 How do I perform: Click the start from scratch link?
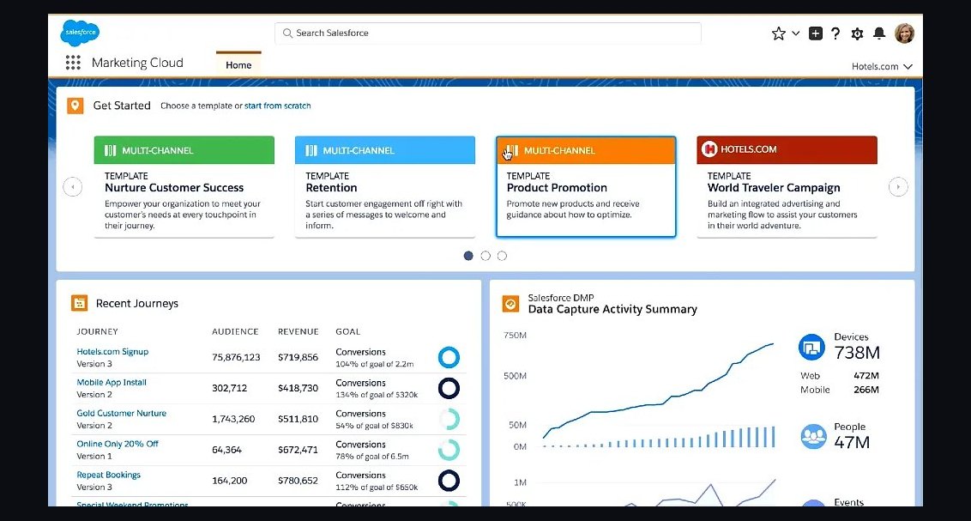pos(277,106)
